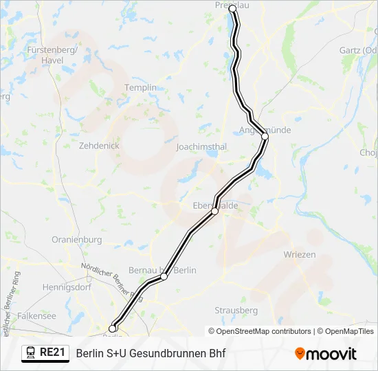Click the Falkensee town label
The height and width of the screenshot is (371, 378).
pyautogui.click(x=36, y=316)
